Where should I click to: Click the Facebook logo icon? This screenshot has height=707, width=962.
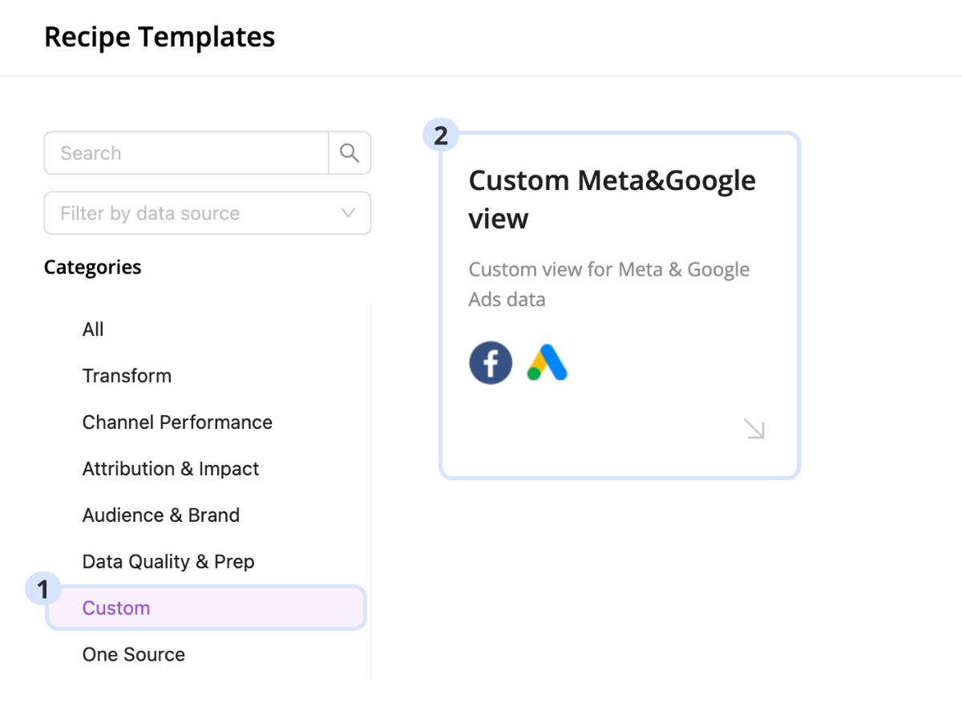point(491,363)
